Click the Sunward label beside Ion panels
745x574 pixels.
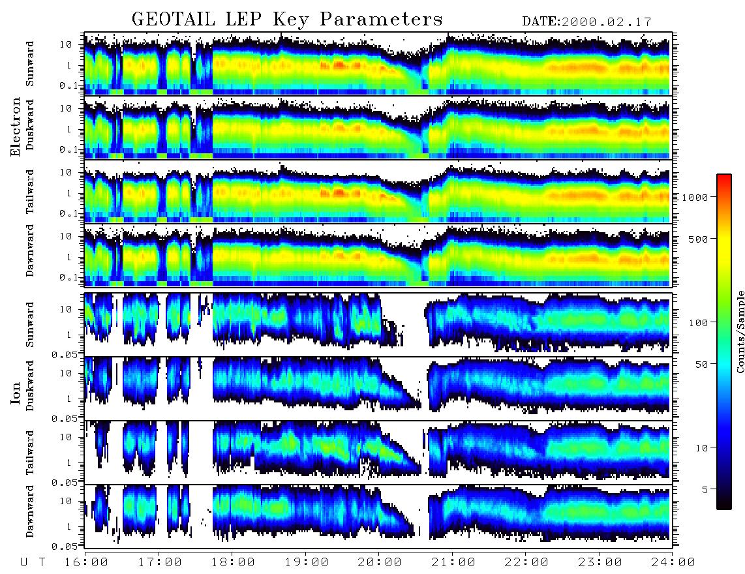(30, 324)
